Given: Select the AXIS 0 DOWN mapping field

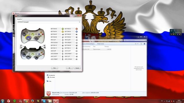Looking at the screenshot, I should (x=56, y=54).
